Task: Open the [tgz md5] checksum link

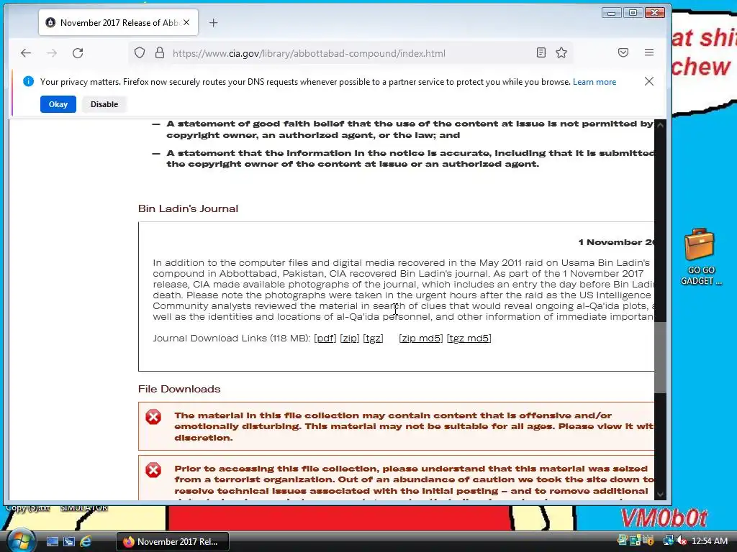Action: (x=469, y=339)
